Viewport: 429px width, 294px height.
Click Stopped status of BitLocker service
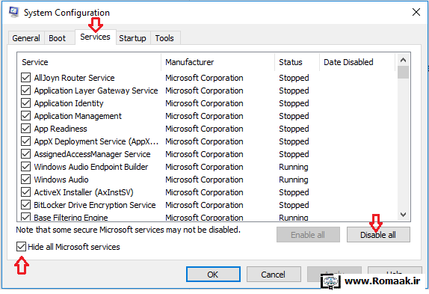point(294,205)
